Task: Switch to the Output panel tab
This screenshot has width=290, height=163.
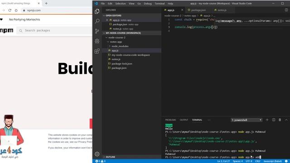Action: pos(184,120)
